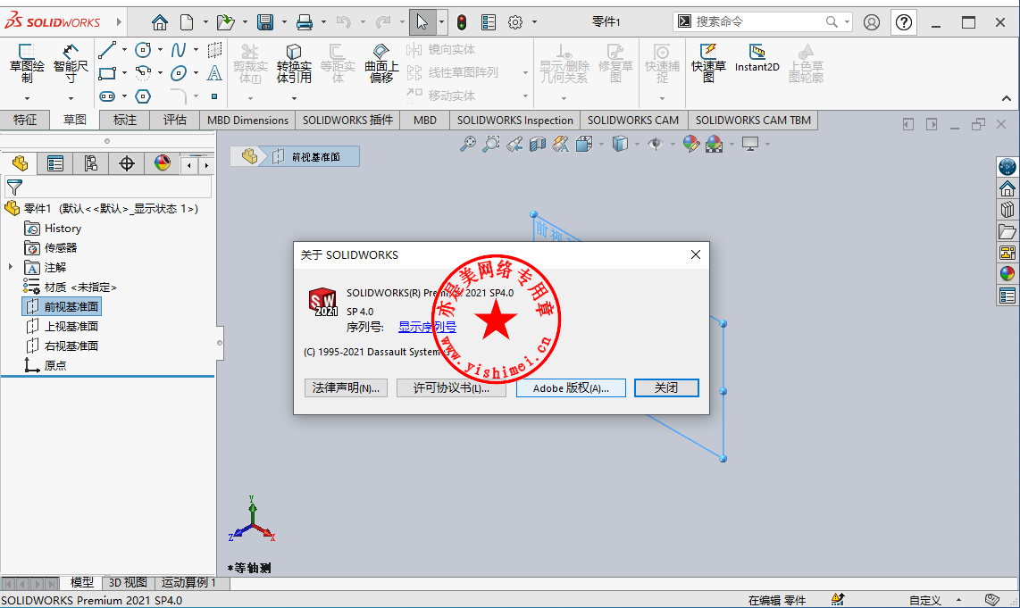Screen dimensions: 1020x608
Task: Open the dropdown next to the Options gear
Action: (535, 22)
